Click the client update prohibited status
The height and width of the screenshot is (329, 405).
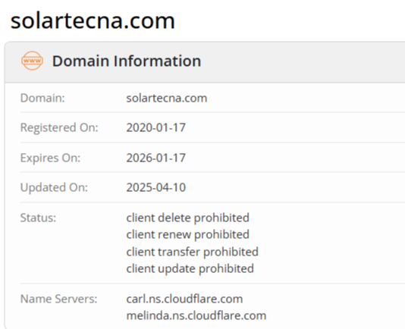pyautogui.click(x=190, y=268)
